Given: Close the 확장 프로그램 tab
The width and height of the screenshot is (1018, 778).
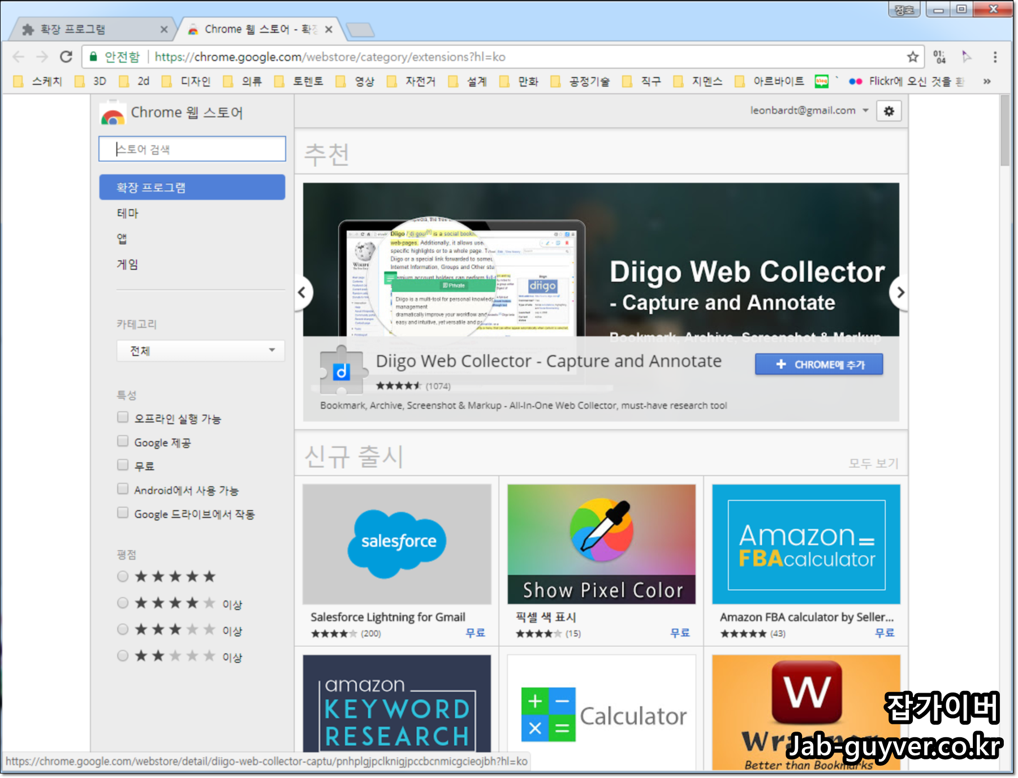Looking at the screenshot, I should click(164, 29).
